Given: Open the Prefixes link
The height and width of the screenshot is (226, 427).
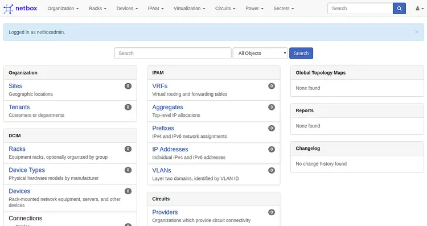Looking at the screenshot, I should tap(163, 128).
